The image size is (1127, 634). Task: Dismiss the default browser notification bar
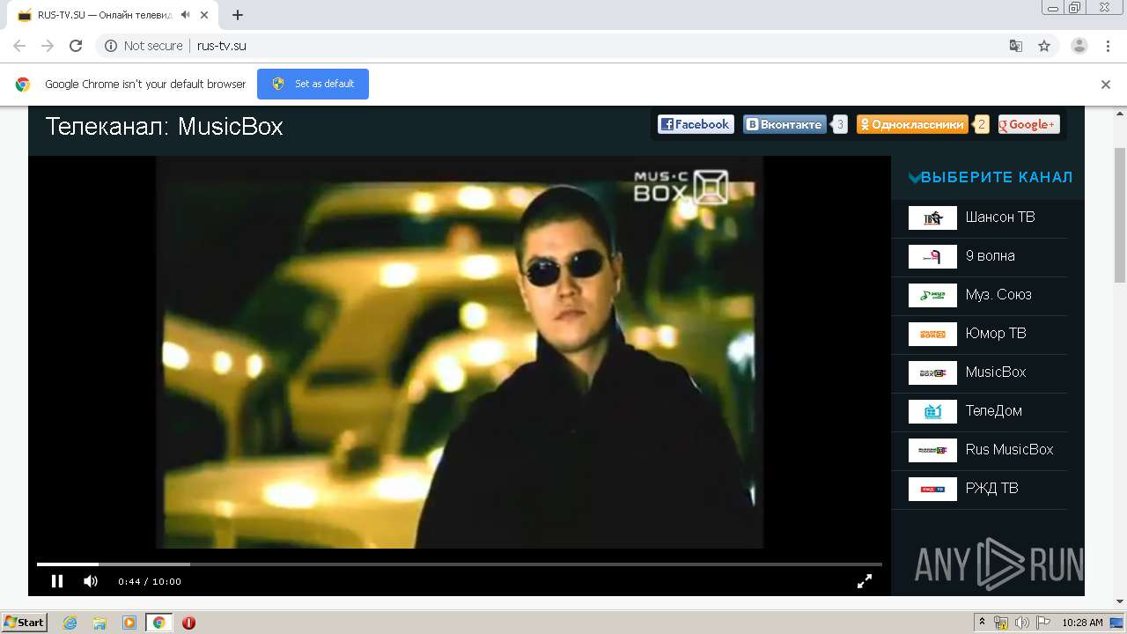pyautogui.click(x=1106, y=85)
